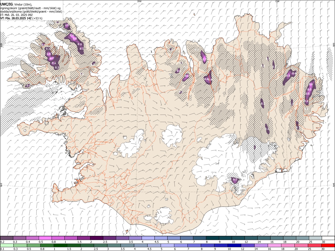Screen dimensions: 335x251
Task: Select the '64N' latitude label on right edge
Action: coord(333,185)
